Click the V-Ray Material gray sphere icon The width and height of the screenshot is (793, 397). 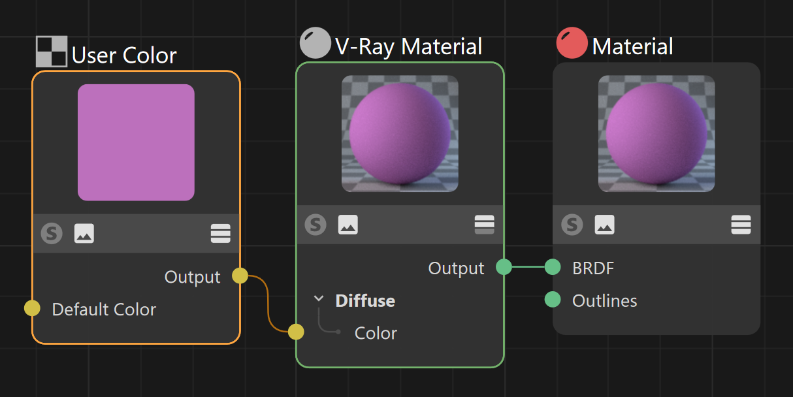315,44
